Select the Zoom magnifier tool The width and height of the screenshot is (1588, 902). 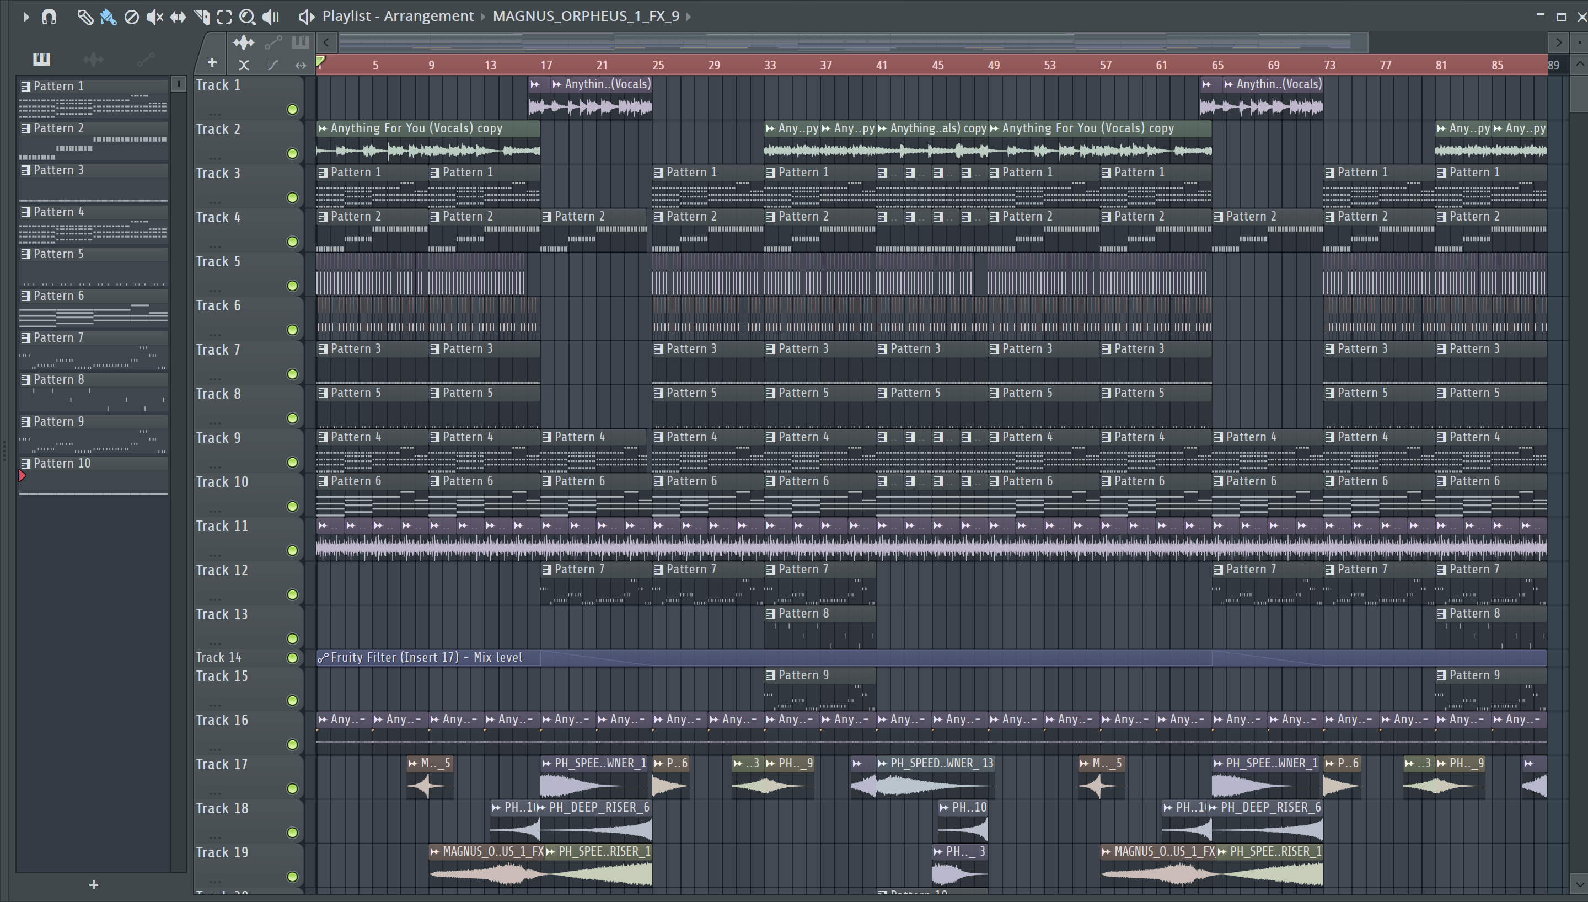point(247,17)
